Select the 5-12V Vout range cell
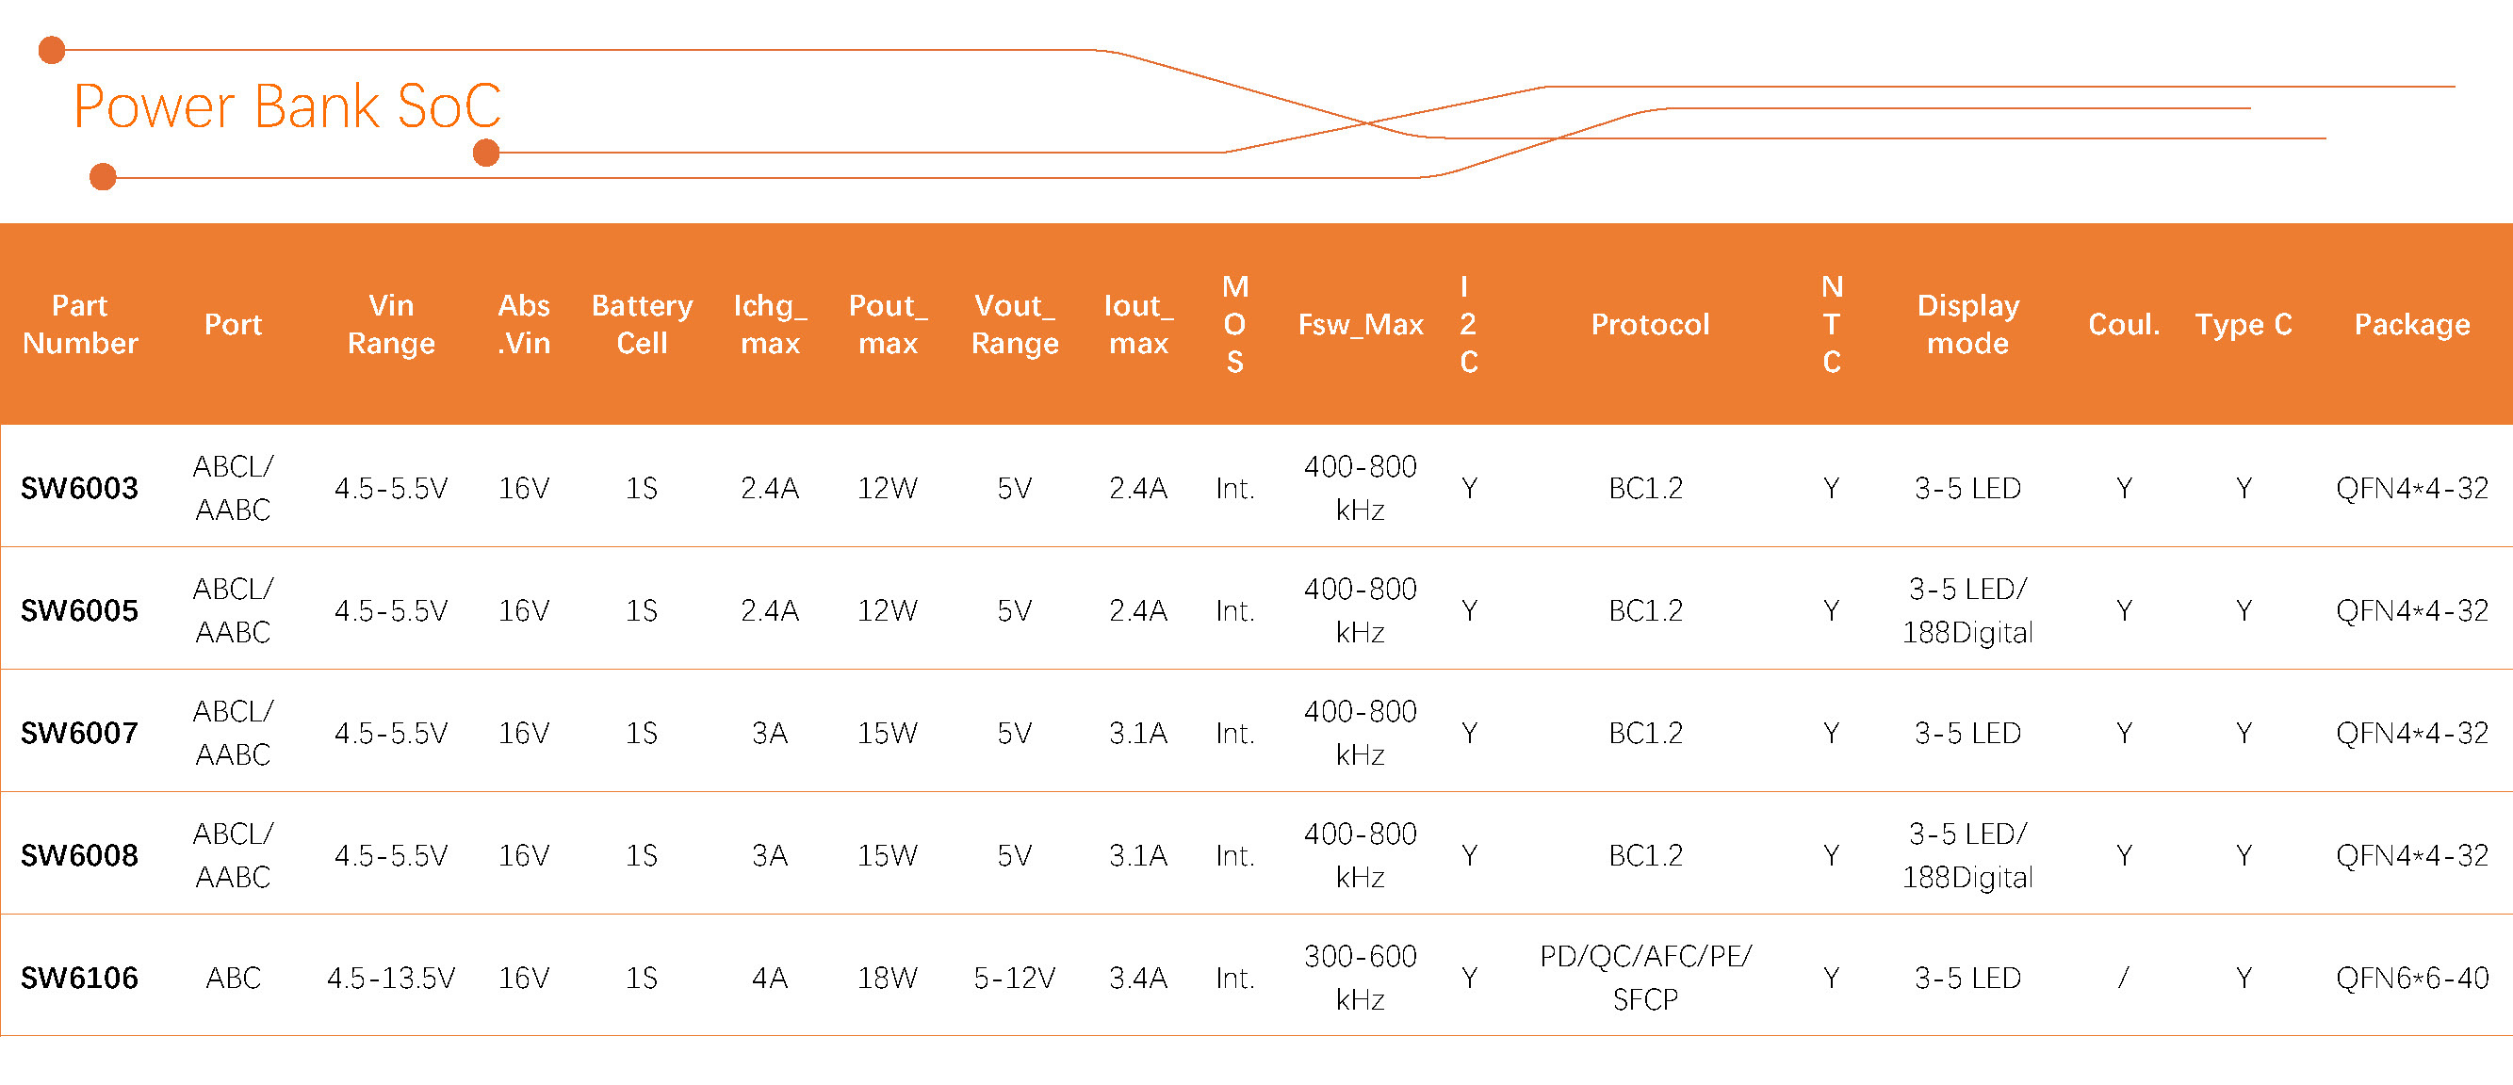 coord(1014,978)
